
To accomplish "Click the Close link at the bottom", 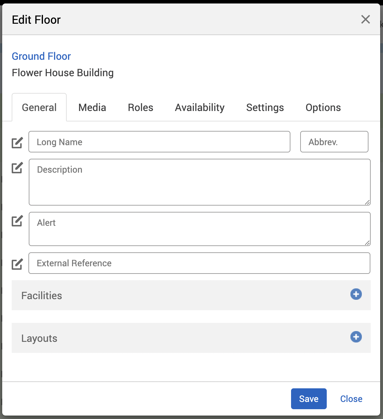I will [x=351, y=399].
